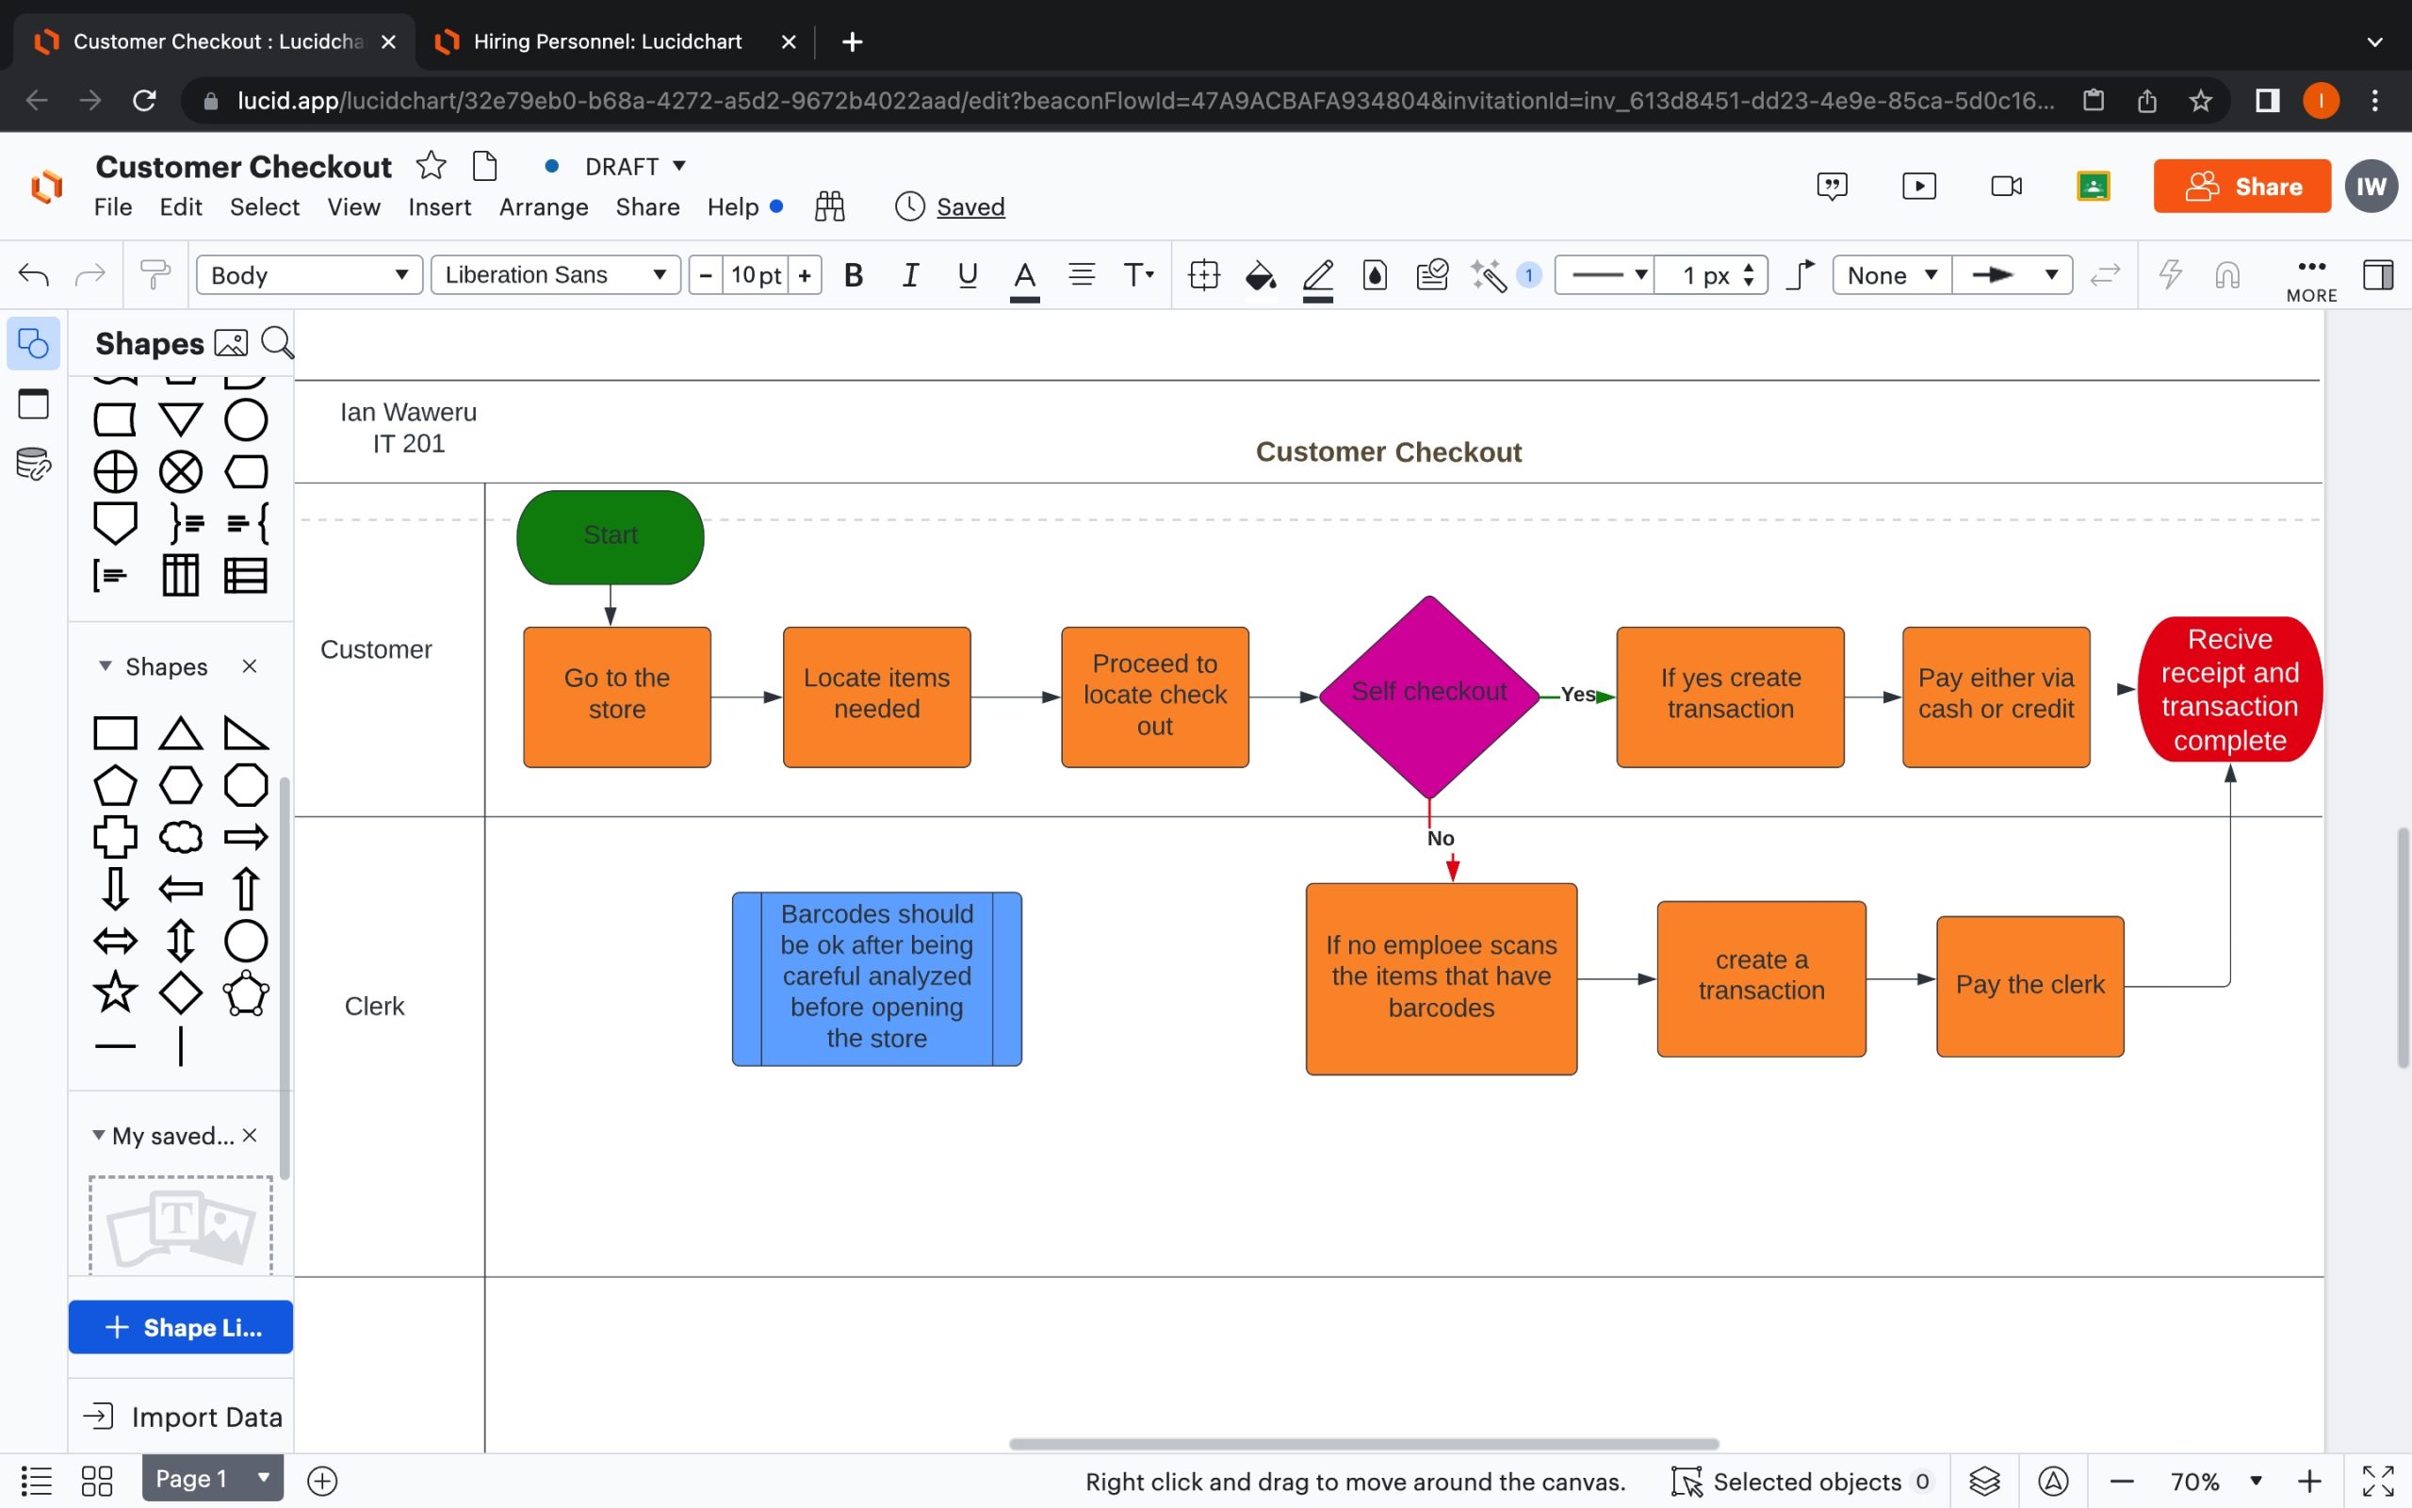The image size is (2412, 1508).
Task: Click the Undo arrow in the toolbar
Action: coord(34,274)
